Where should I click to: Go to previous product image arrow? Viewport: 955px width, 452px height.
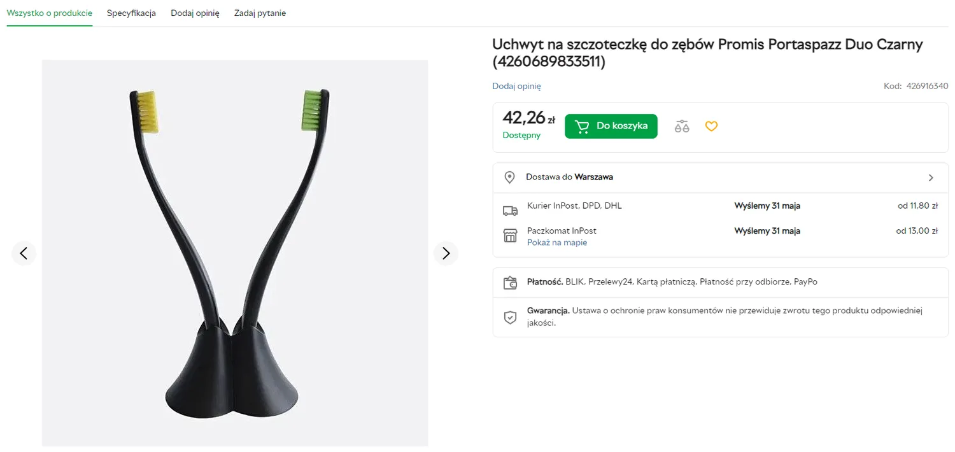tap(24, 253)
